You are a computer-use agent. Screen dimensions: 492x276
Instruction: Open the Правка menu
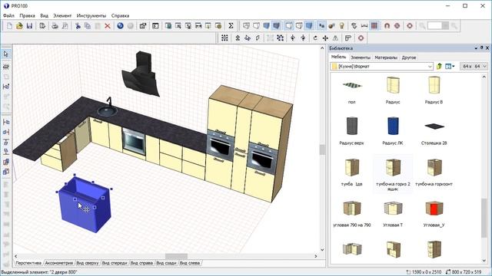click(x=28, y=15)
